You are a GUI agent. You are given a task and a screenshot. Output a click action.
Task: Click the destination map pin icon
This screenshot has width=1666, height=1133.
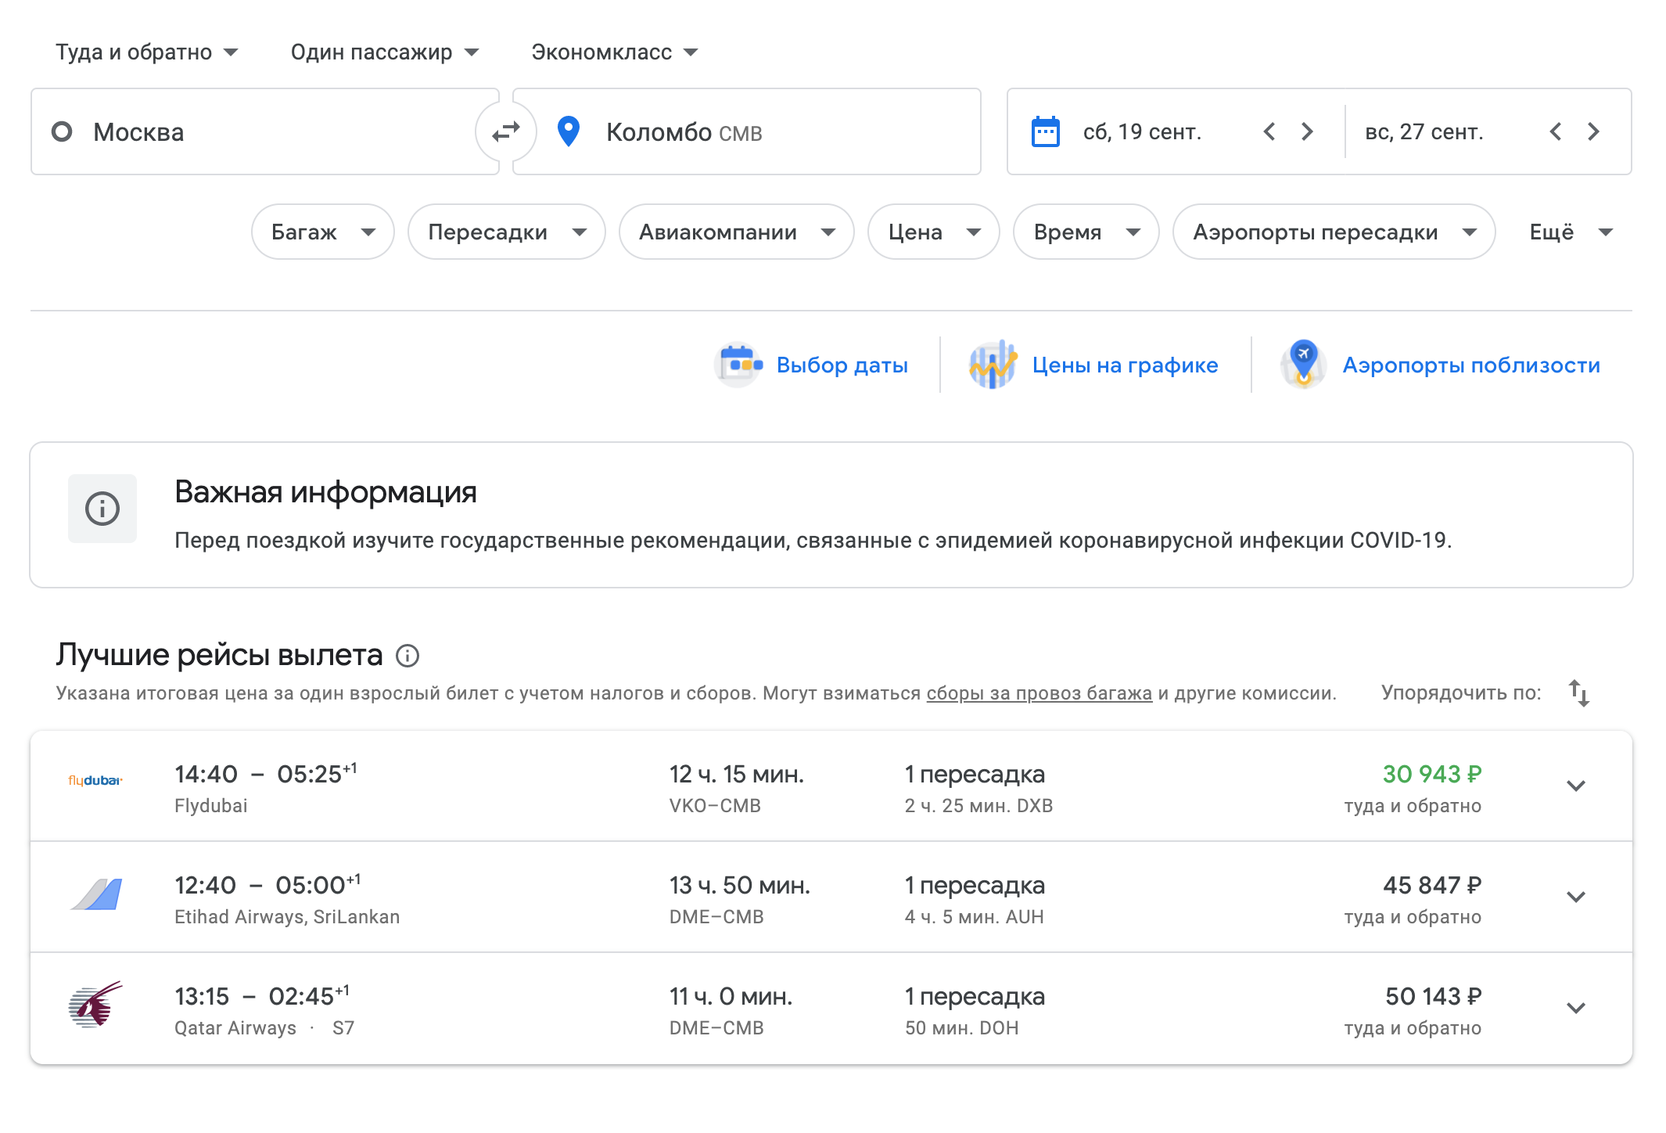tap(569, 131)
